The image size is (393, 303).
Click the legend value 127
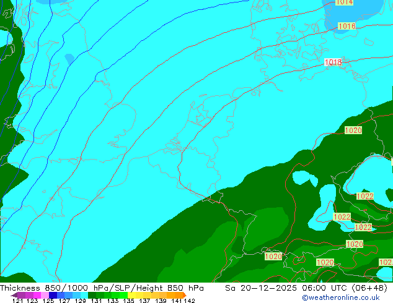pos(64,301)
